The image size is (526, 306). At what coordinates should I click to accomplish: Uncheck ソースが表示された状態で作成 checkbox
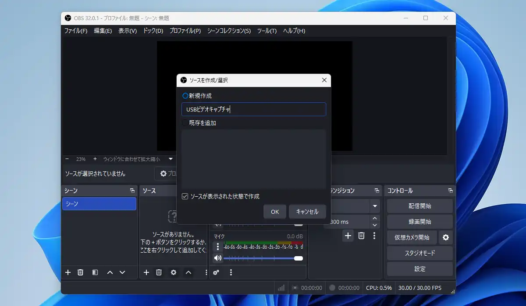(185, 197)
